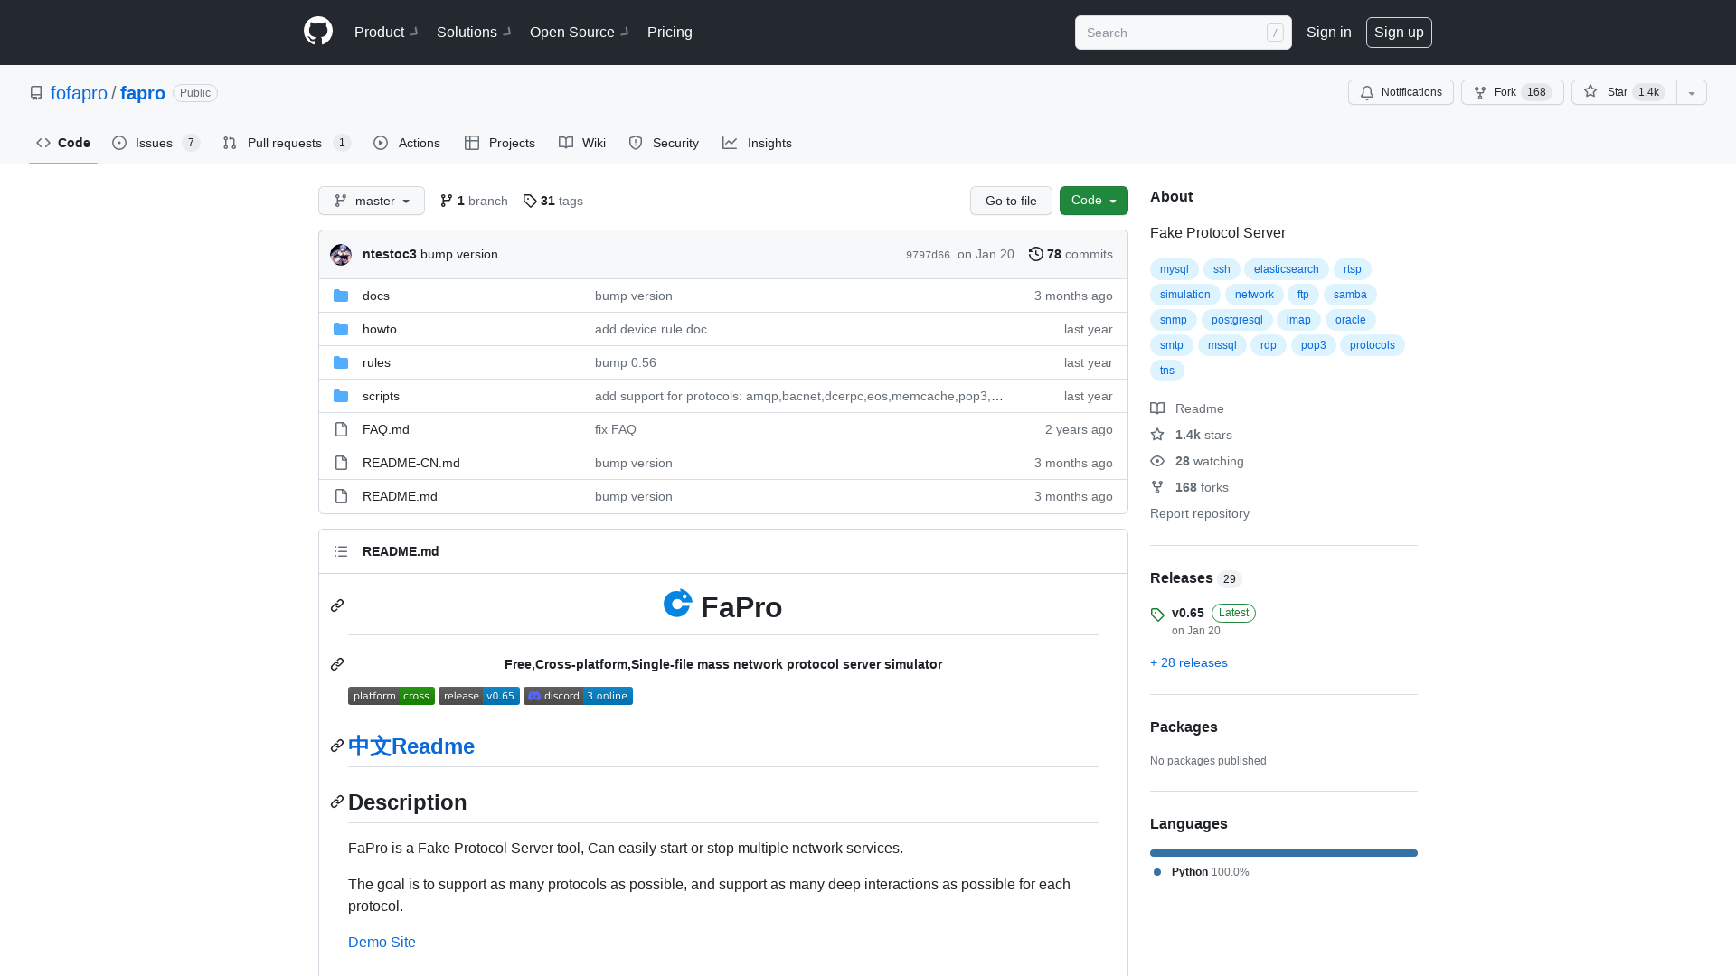Open the Projects tab
Image resolution: width=1736 pixels, height=976 pixels.
coord(500,143)
